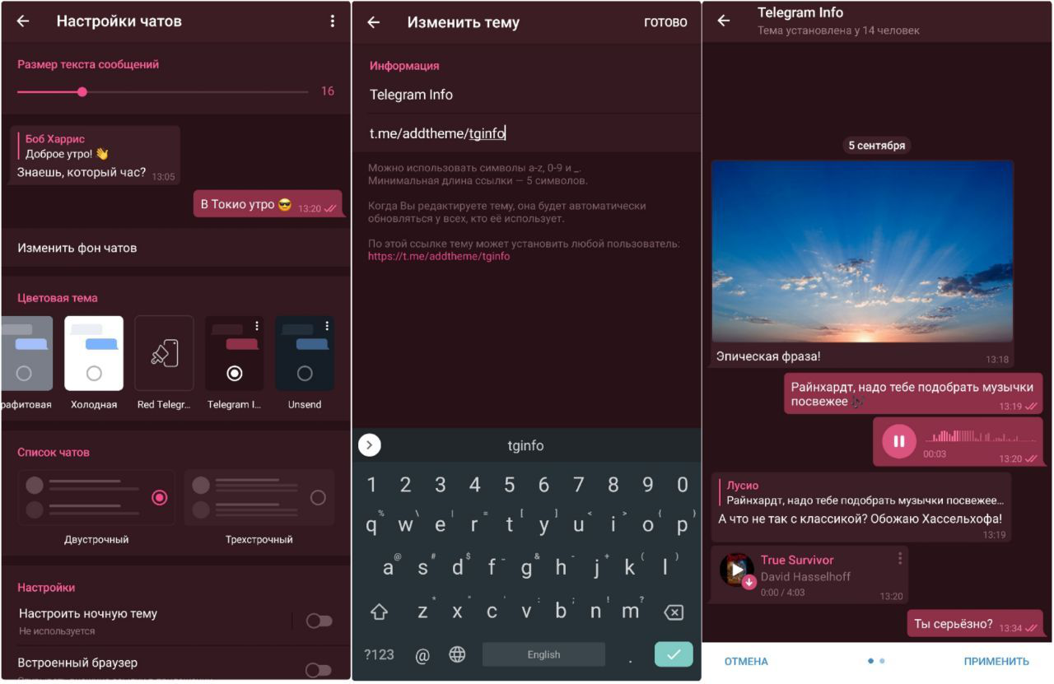Expand the keyboard suggestion strip arrow
Viewport: 1054px width, 684px height.
pyautogui.click(x=370, y=445)
